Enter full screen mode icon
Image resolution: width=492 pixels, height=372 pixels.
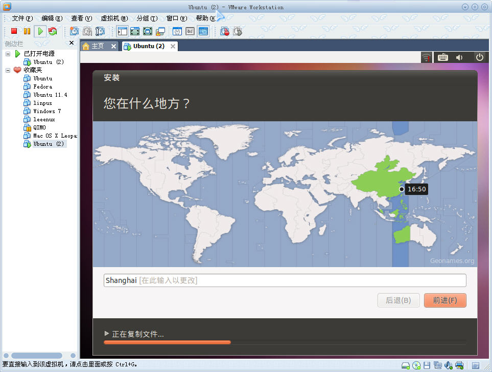(148, 31)
